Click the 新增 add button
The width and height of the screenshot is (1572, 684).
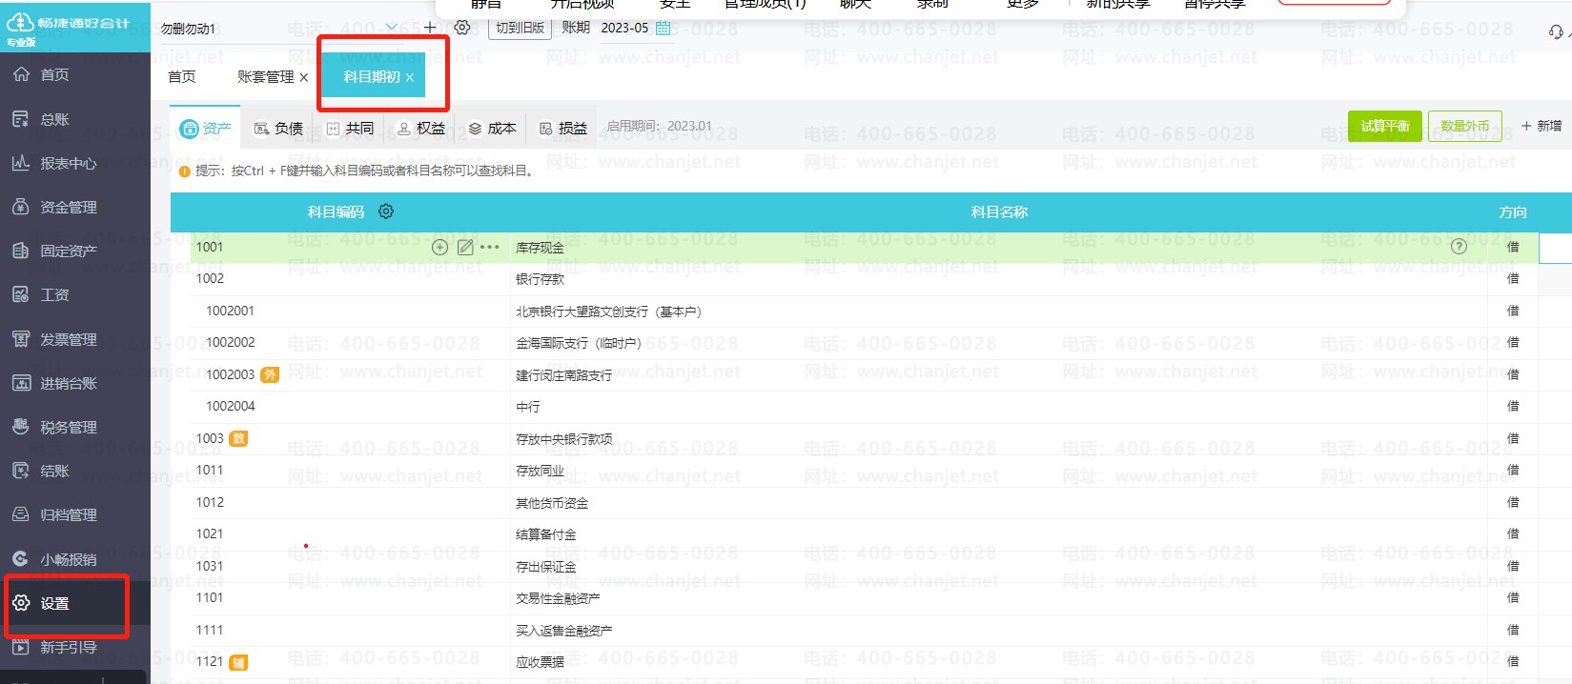click(x=1541, y=126)
